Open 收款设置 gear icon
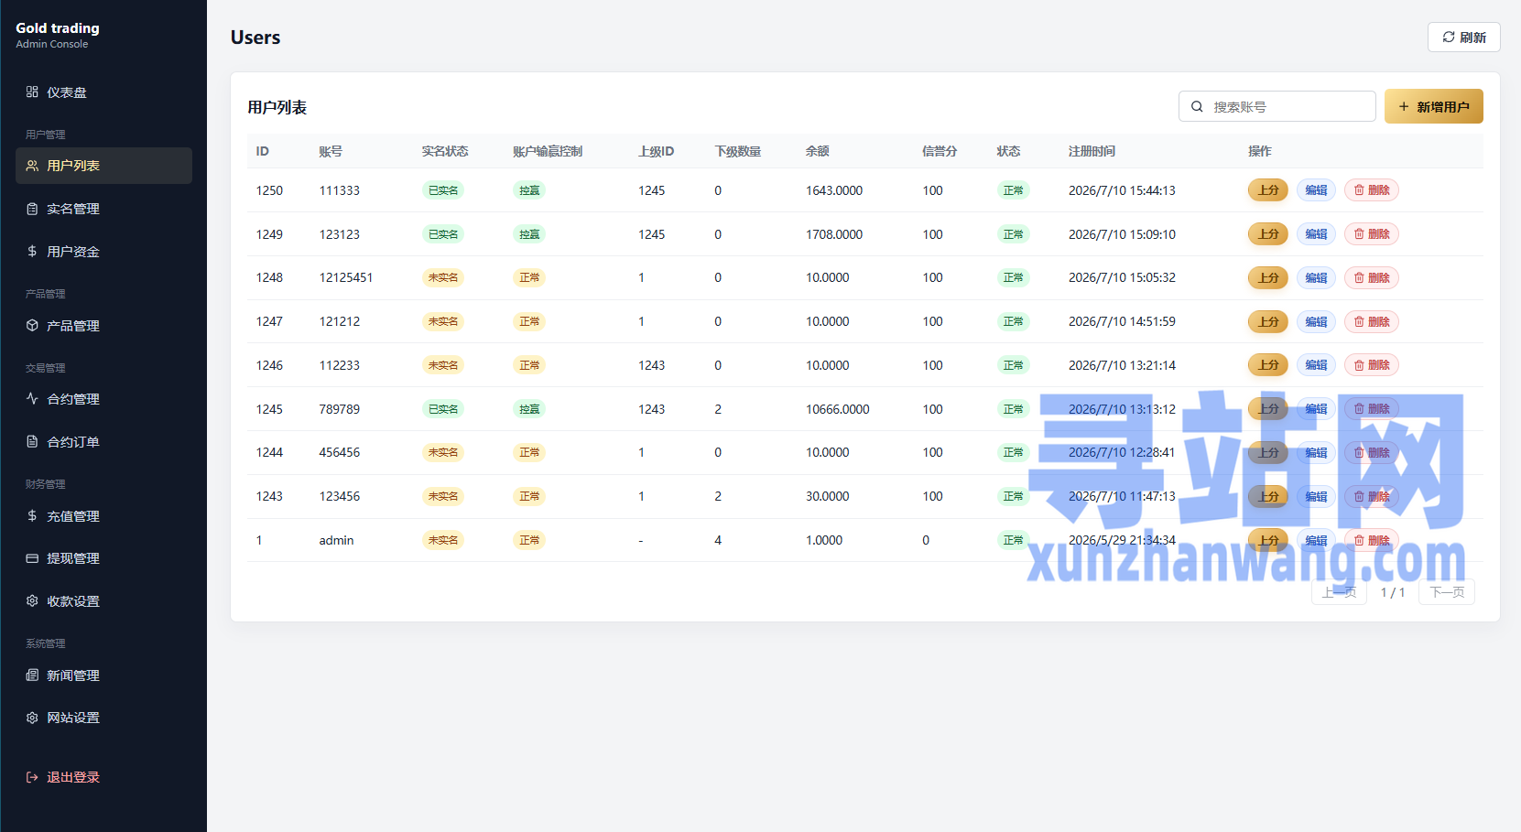 (32, 600)
